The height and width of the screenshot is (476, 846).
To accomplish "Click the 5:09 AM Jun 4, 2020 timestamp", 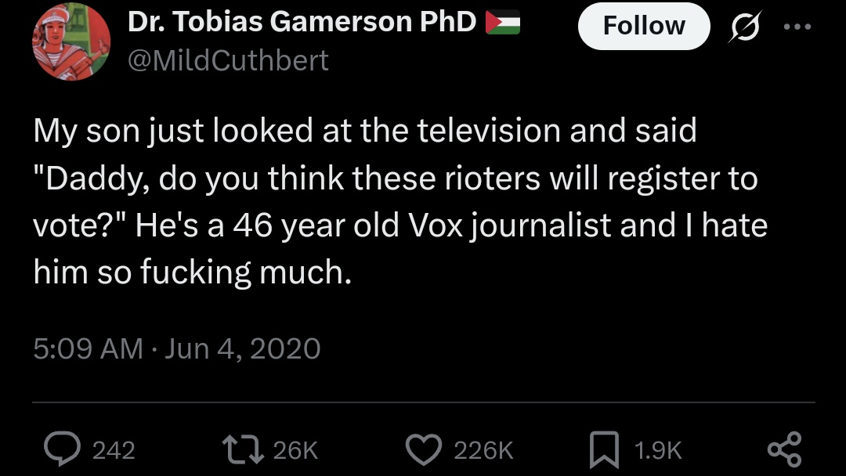I will (x=177, y=348).
